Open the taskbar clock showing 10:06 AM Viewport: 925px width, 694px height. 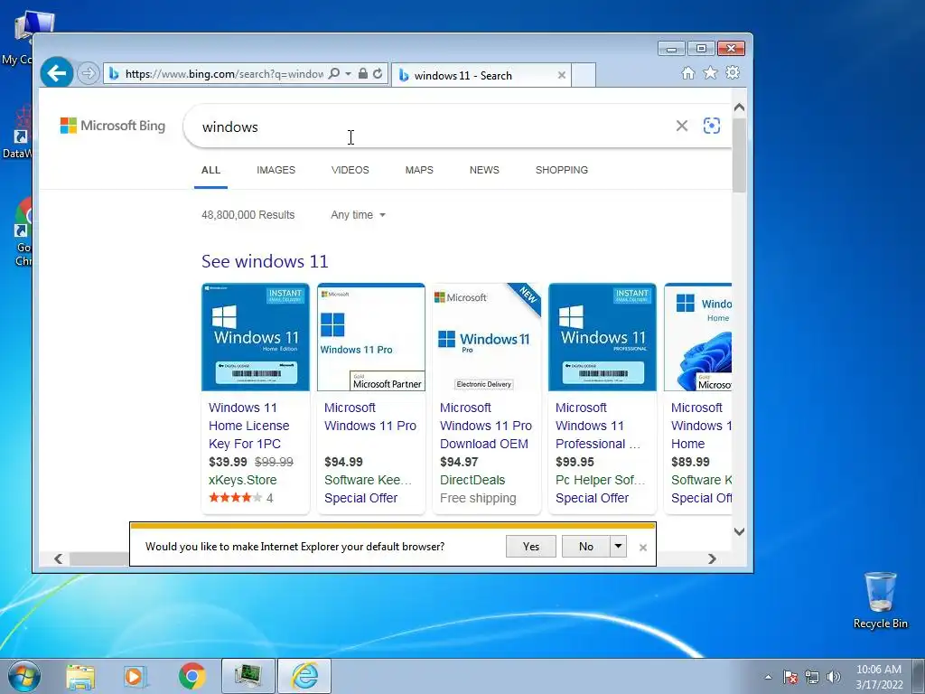879,677
